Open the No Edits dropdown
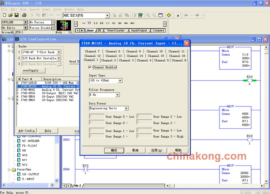 click(26, 28)
